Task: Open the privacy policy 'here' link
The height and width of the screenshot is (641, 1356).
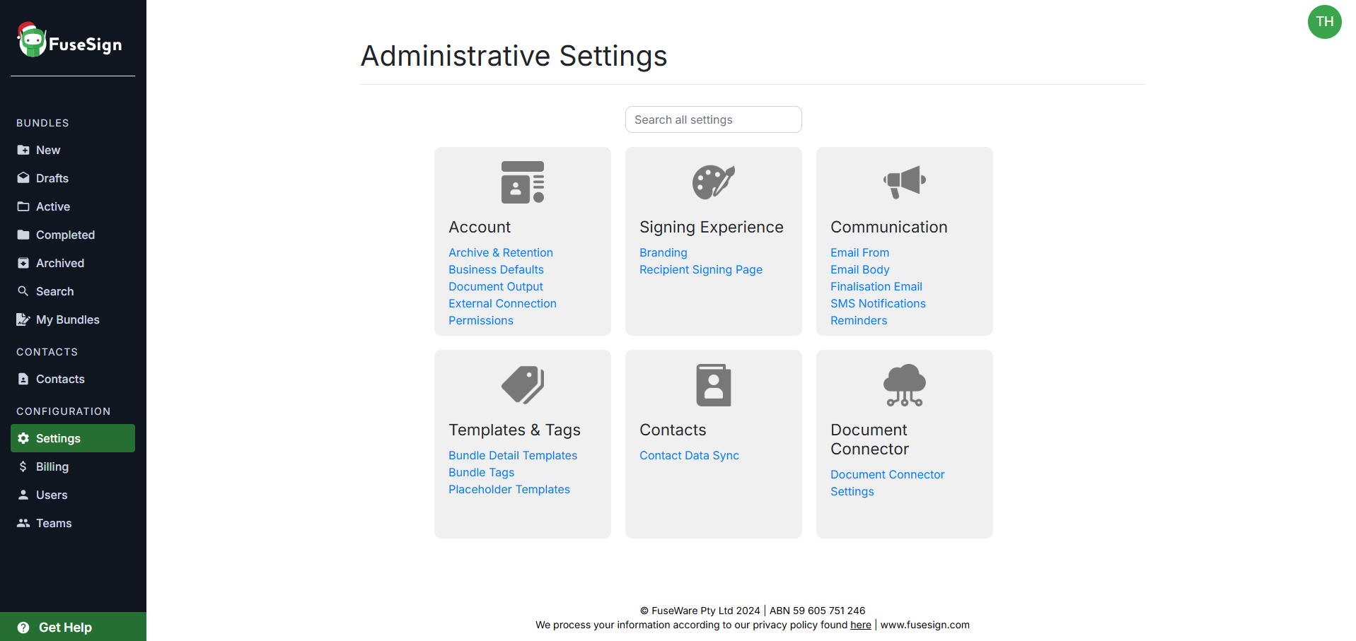Action: [x=861, y=625]
